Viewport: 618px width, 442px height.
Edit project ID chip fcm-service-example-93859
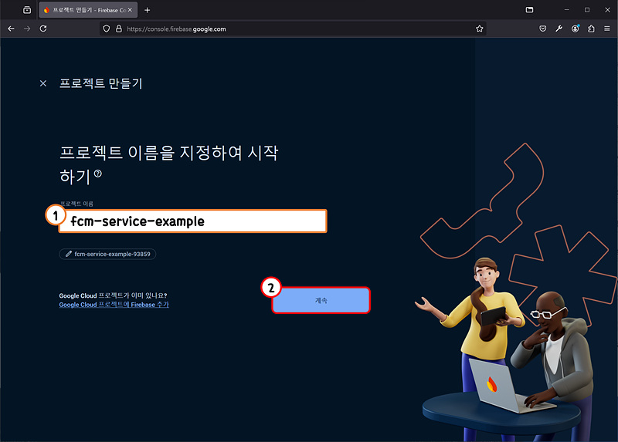(x=107, y=254)
